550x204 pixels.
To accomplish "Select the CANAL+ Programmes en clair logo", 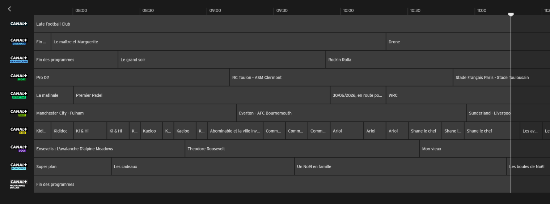I will (x=18, y=184).
